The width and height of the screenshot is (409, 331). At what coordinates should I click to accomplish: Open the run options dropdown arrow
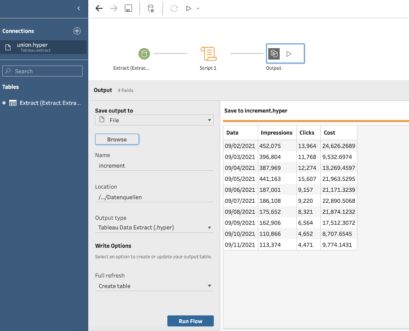click(198, 9)
